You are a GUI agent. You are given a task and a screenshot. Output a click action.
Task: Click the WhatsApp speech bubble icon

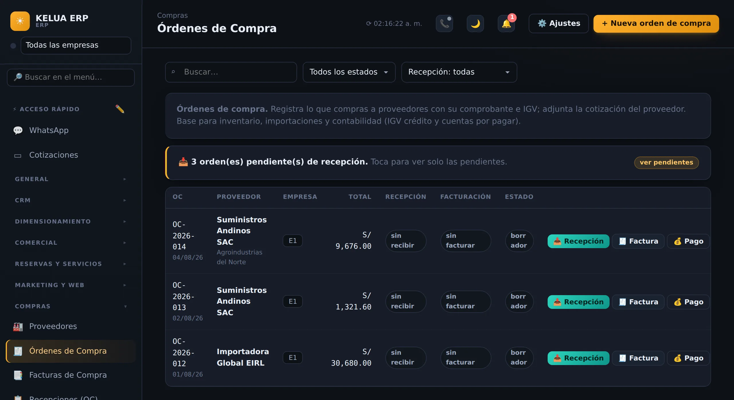(18, 131)
